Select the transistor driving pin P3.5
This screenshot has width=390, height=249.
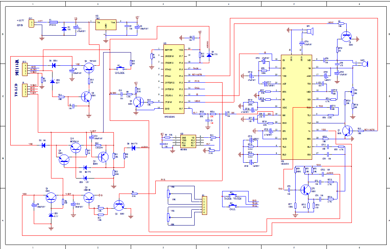[x=138, y=102]
